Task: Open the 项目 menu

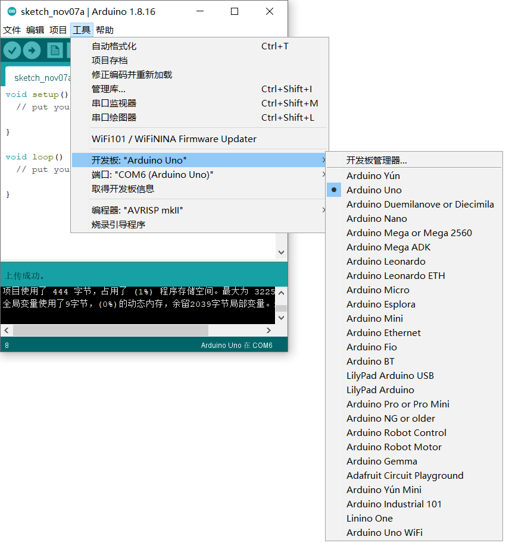Action: (58, 30)
